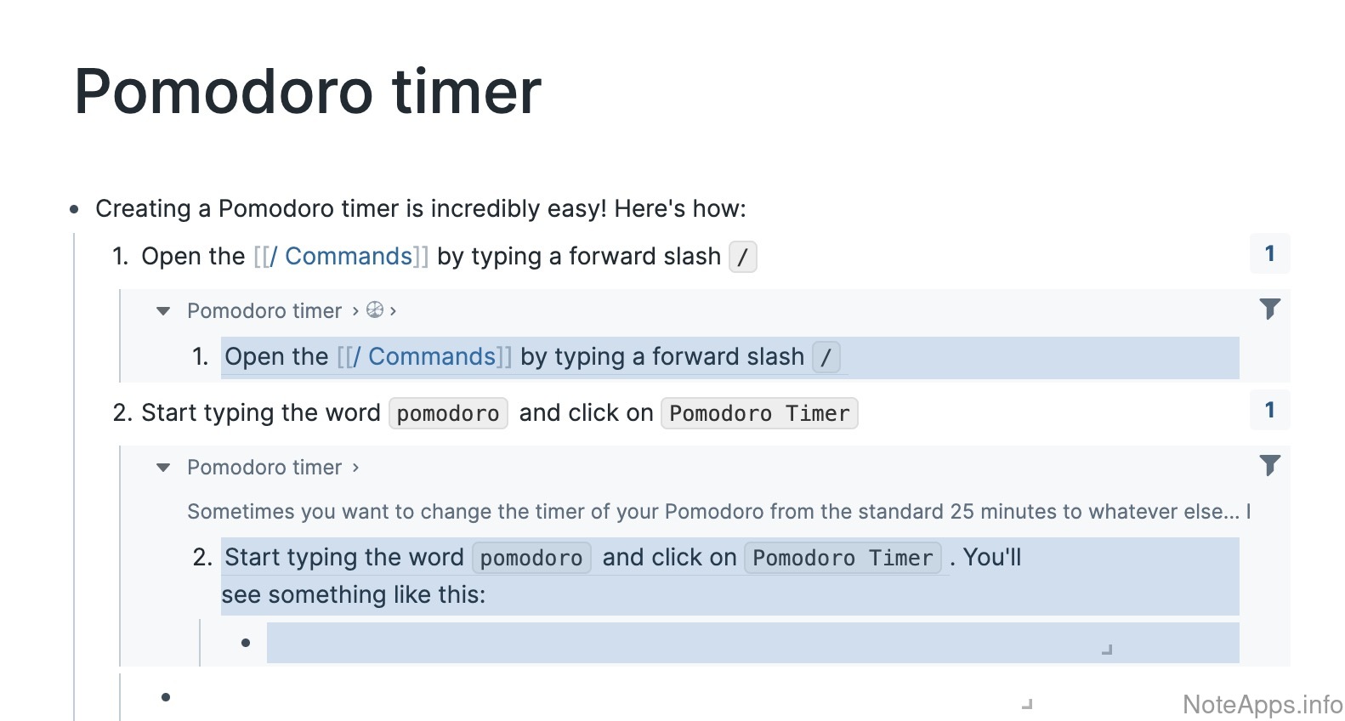Screen dimensions: 1345x721
Task: Click the "pomodoro" inline code in step 2
Action: click(x=448, y=414)
